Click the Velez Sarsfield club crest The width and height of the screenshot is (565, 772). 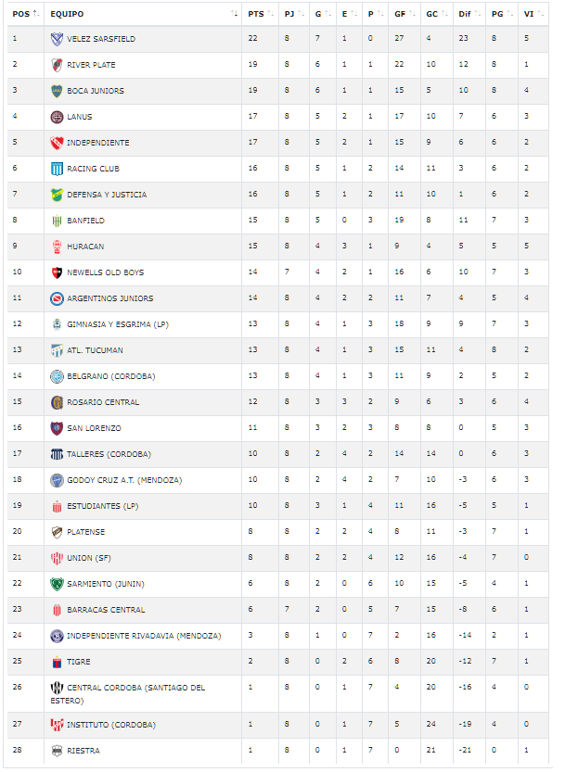57,39
